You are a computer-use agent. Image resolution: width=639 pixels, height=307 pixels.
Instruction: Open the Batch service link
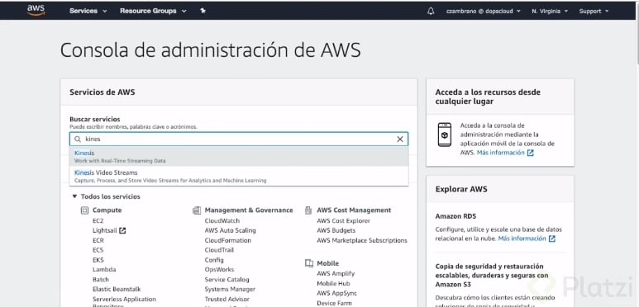click(101, 279)
